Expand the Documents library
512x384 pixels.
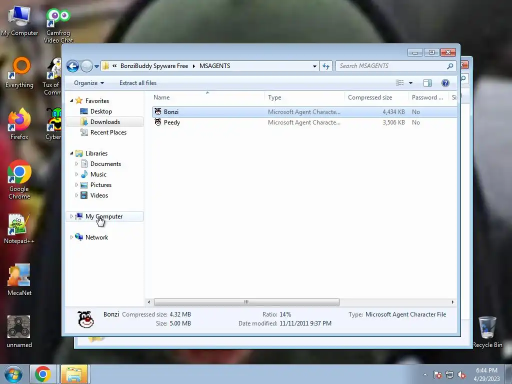point(76,164)
